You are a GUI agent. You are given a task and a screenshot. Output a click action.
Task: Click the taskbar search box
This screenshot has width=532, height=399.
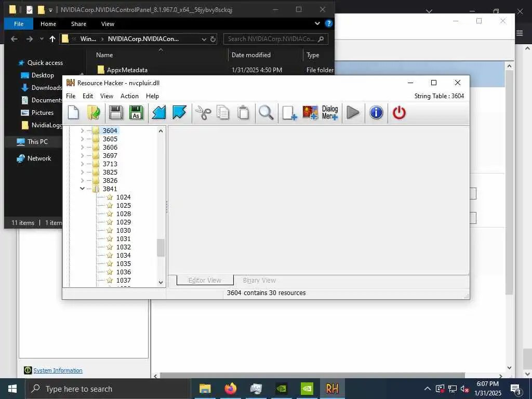coord(108,389)
